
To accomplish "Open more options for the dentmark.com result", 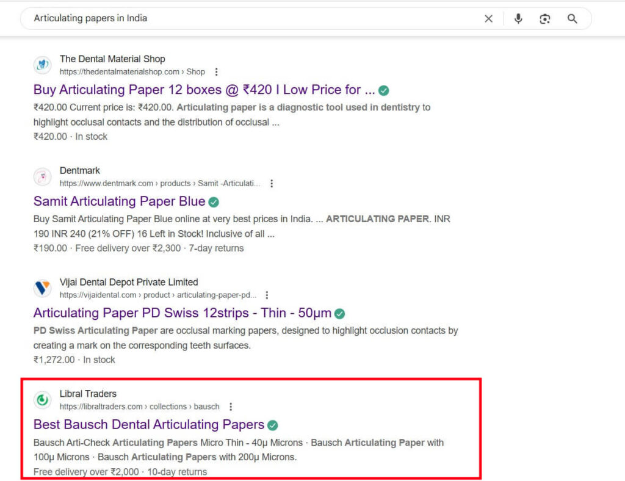I will tap(272, 183).
